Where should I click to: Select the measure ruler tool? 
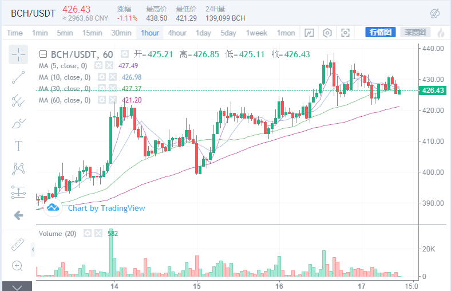18,245
